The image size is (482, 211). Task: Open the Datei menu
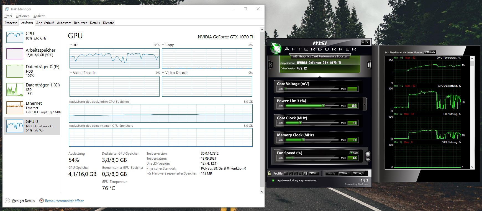(x=8, y=16)
